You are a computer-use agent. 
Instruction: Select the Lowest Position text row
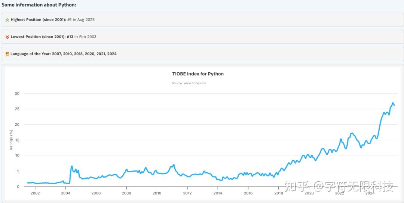pos(53,37)
